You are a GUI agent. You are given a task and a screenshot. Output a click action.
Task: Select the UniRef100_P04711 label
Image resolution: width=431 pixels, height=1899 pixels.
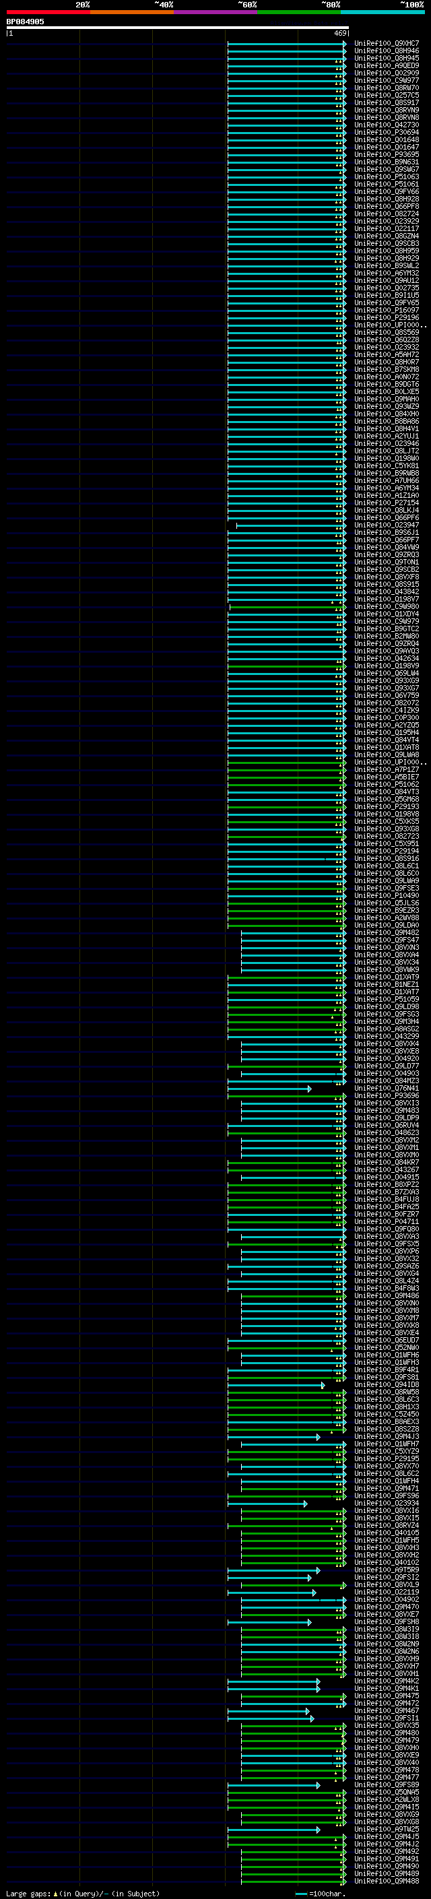click(x=387, y=1221)
